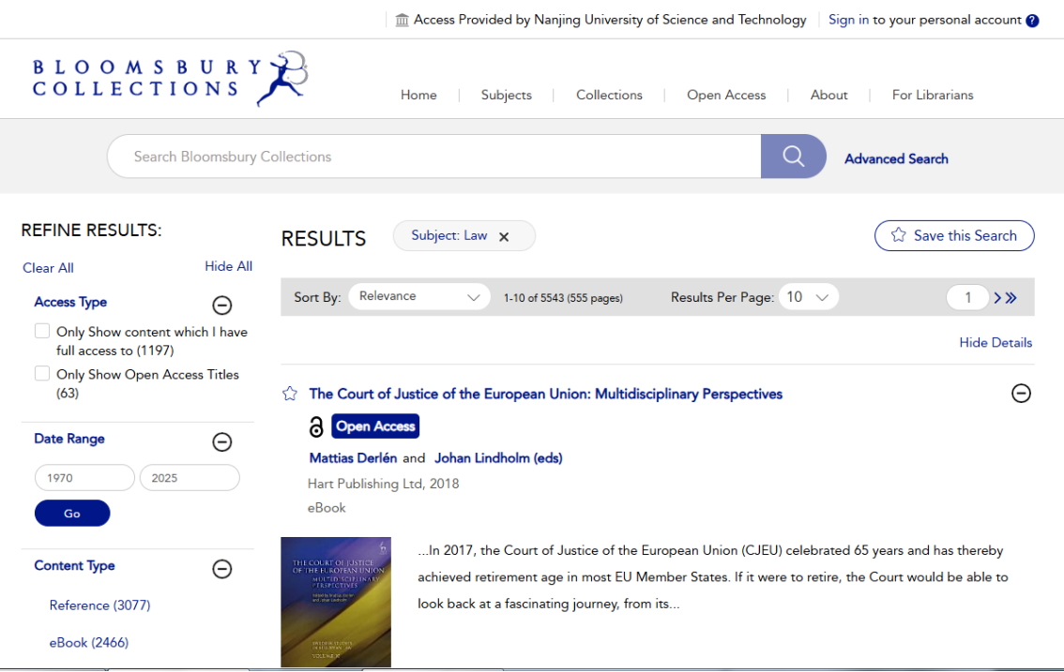
Task: Open the For Librarians menu item
Action: point(933,95)
